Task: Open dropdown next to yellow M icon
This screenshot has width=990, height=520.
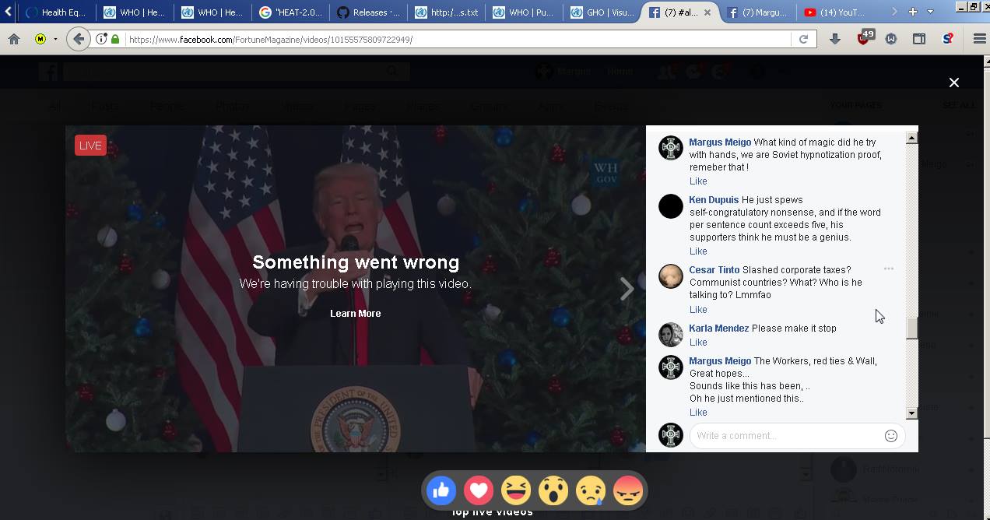Action: [55, 39]
